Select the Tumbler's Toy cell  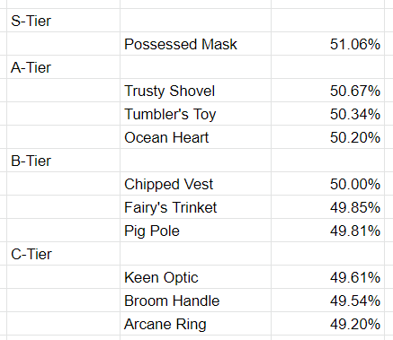(195, 114)
